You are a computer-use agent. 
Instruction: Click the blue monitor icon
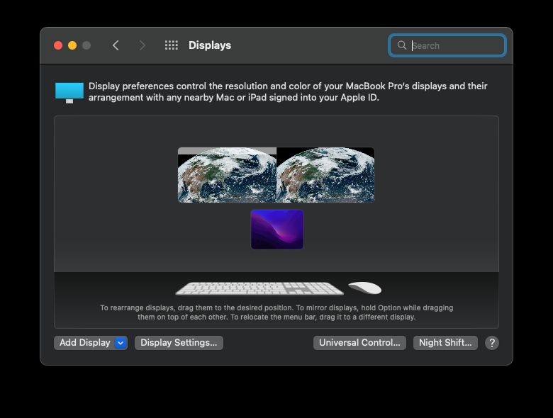(x=69, y=92)
